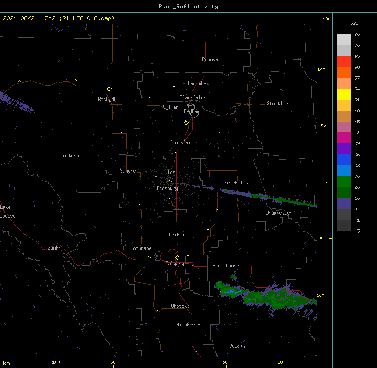377x368 pixels.
Task: Click the Base_Reflectivity title text
Action: (x=188, y=7)
